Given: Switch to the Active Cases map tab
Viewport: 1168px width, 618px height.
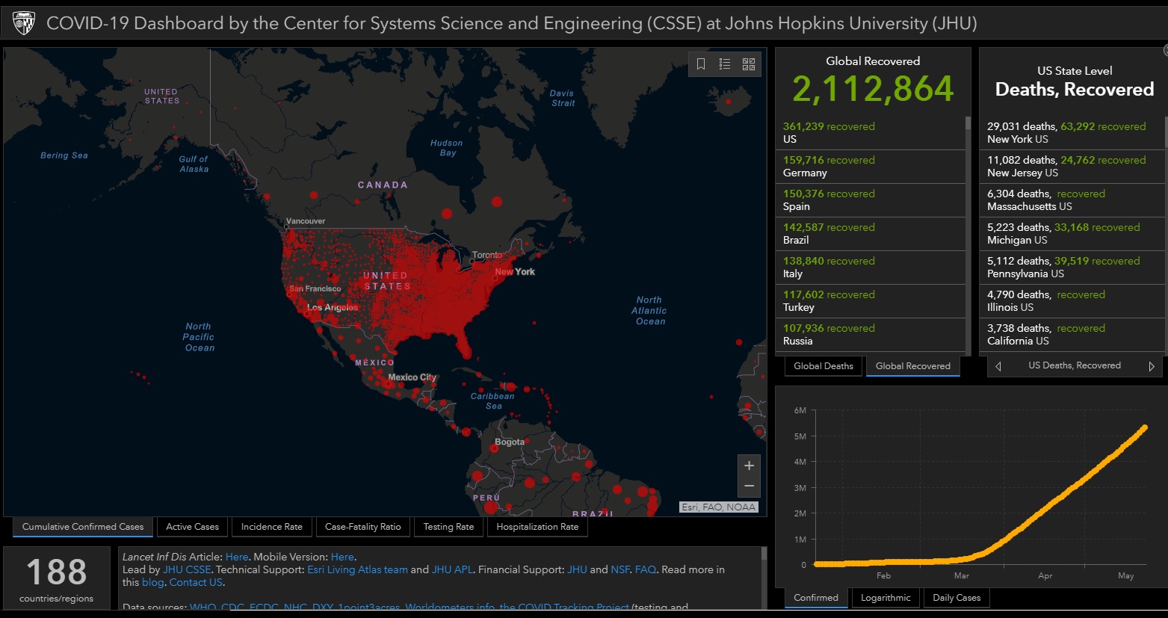Looking at the screenshot, I should [x=192, y=527].
